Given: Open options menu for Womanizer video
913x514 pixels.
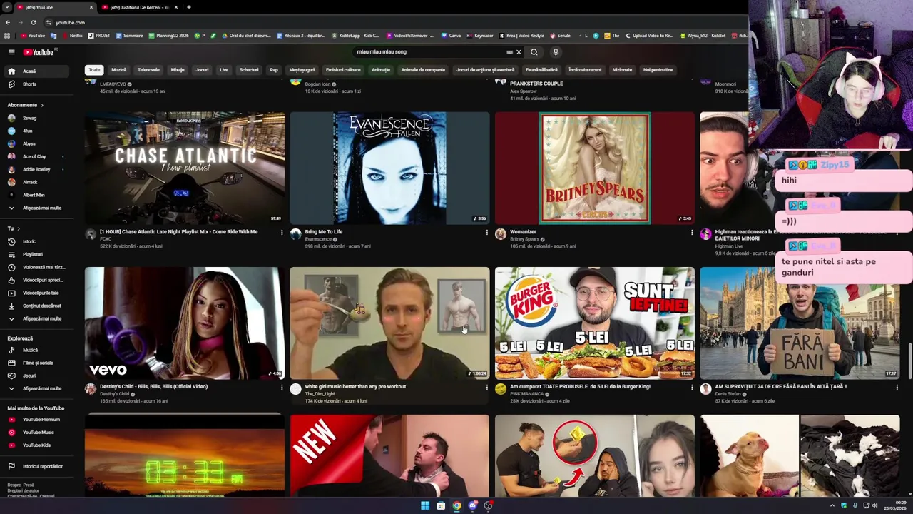Looking at the screenshot, I should [x=692, y=232].
